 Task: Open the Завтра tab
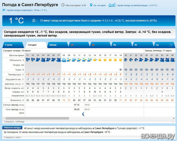point(57,45)
